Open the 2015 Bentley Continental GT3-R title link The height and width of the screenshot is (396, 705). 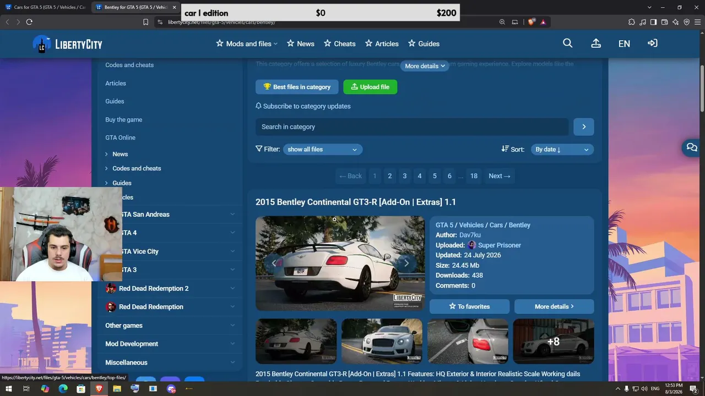pyautogui.click(x=356, y=202)
